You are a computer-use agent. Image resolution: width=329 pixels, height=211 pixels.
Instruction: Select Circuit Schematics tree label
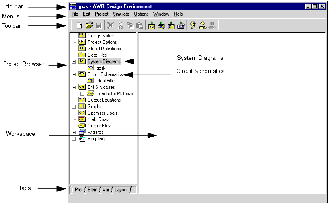pos(105,74)
